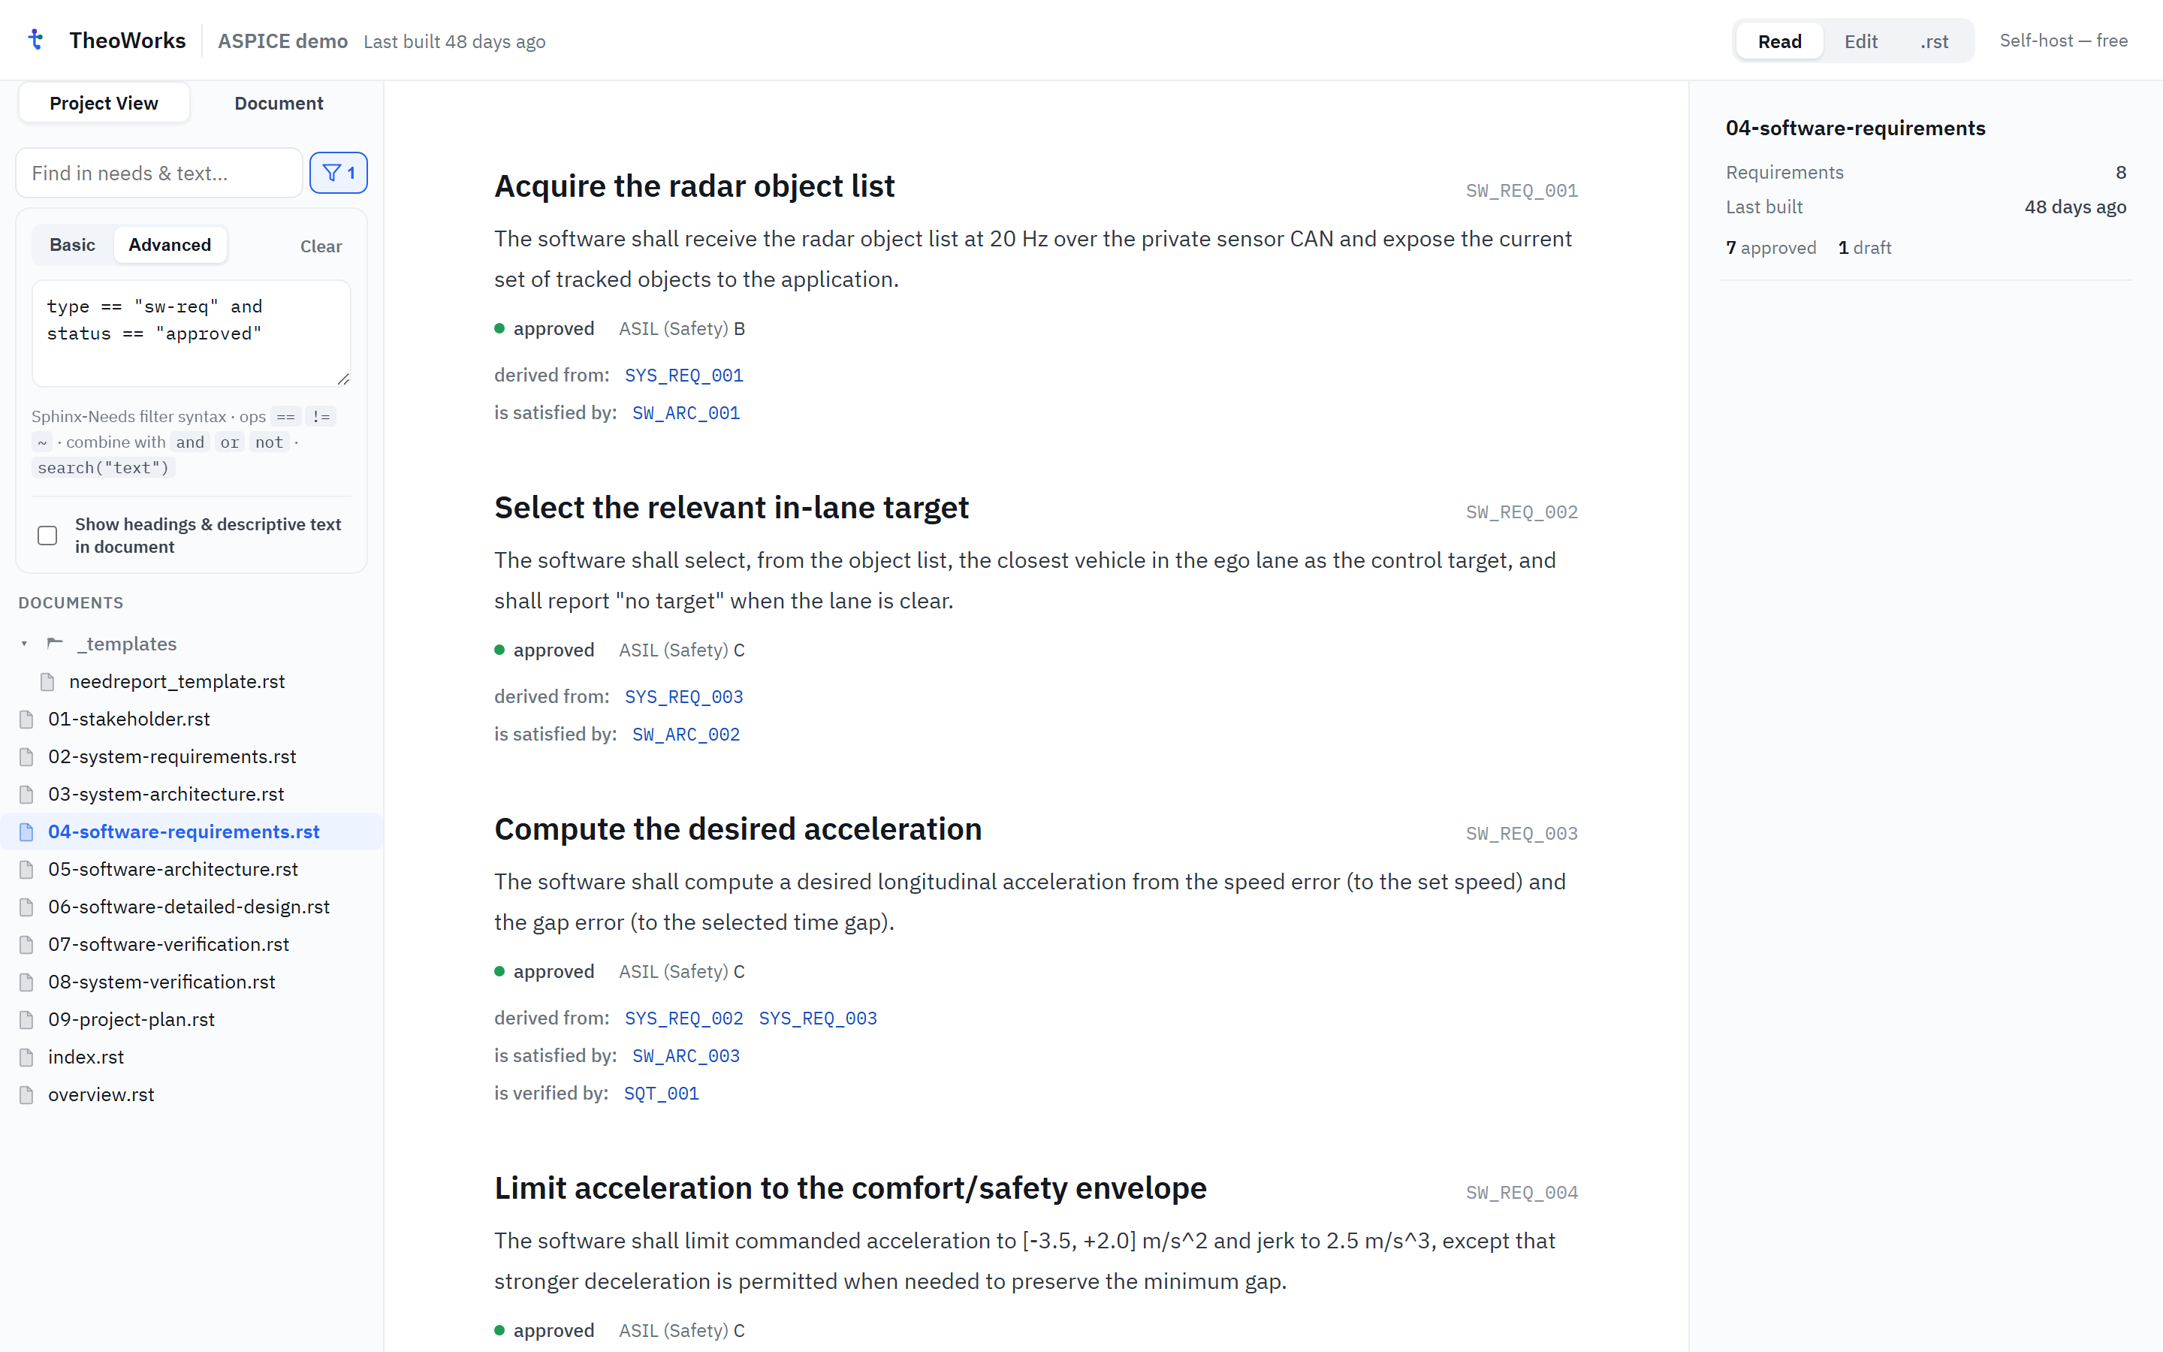Click the needreport_template.rst file icon
The height and width of the screenshot is (1352, 2163).
[x=47, y=681]
